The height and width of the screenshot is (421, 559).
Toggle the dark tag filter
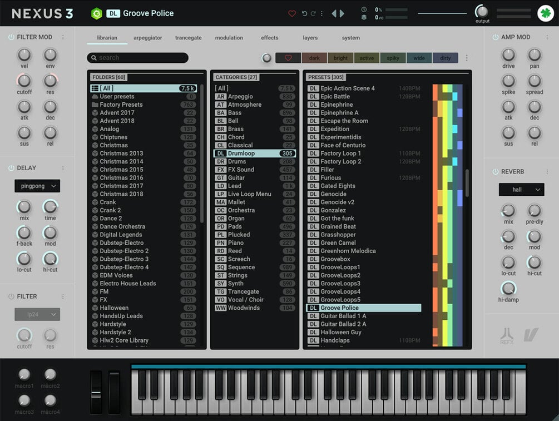314,58
